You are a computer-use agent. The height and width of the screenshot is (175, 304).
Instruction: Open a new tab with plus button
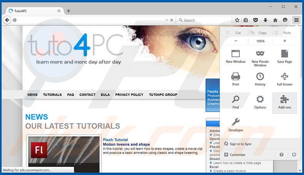coord(68,11)
